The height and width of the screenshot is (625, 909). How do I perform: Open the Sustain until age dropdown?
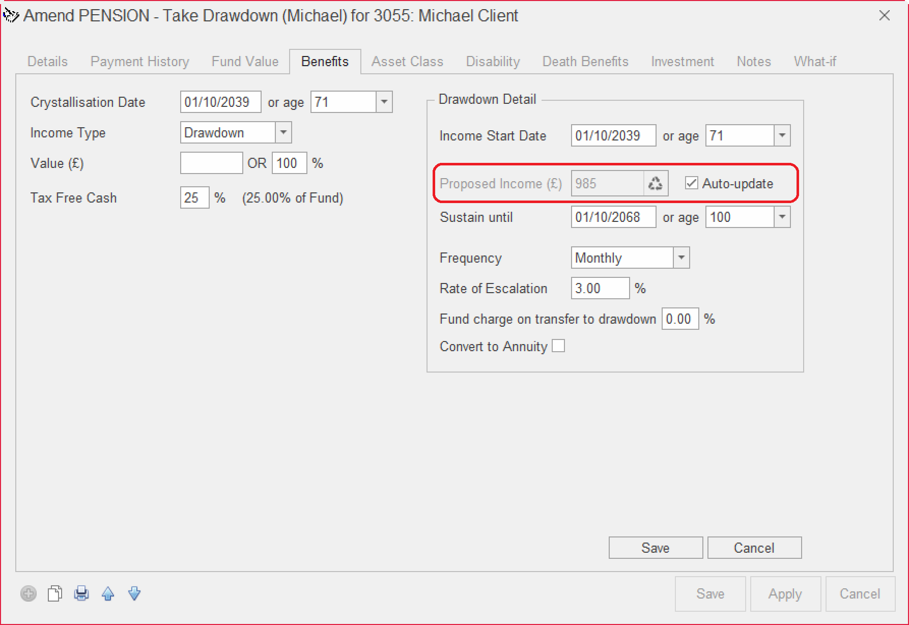pyautogui.click(x=782, y=217)
